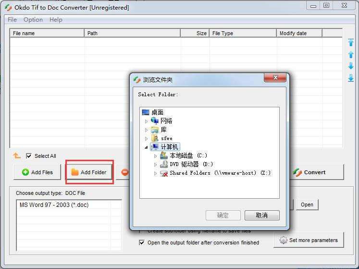Image resolution: width=359 pixels, height=269 pixels.
Task: Click the Shared Folders (Z:) drive icon
Action: (164, 173)
